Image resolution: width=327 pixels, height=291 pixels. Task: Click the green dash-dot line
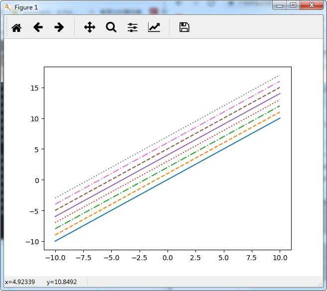click(167, 168)
